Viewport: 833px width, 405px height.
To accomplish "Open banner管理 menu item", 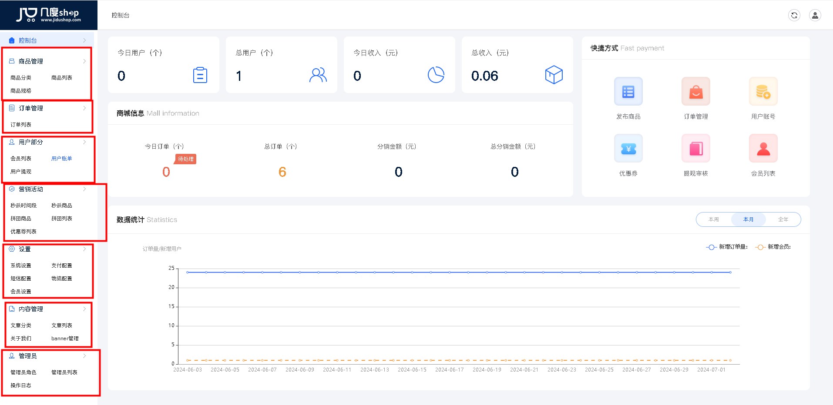I will click(65, 339).
